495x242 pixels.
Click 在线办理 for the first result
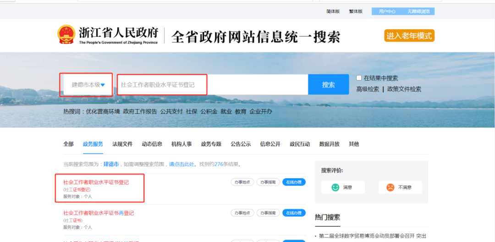coord(294,182)
